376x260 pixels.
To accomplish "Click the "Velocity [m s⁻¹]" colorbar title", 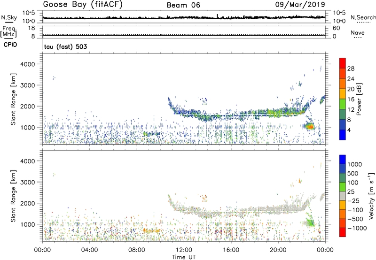I will 371,196.
